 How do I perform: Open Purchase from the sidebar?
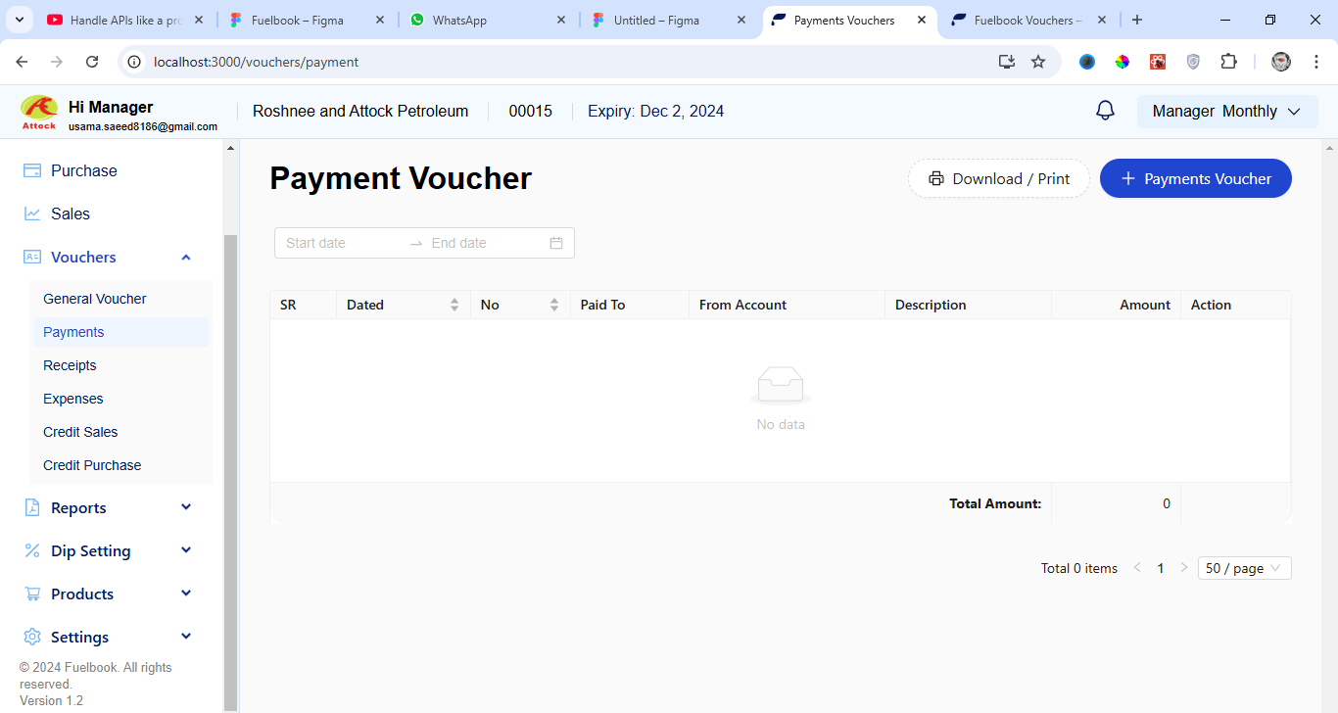coord(83,170)
